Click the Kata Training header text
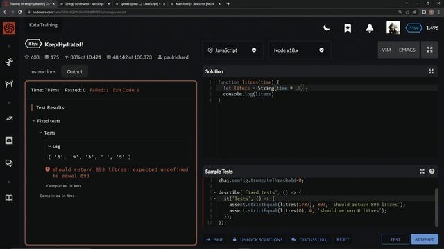The height and width of the screenshot is (249, 444). 43,25
